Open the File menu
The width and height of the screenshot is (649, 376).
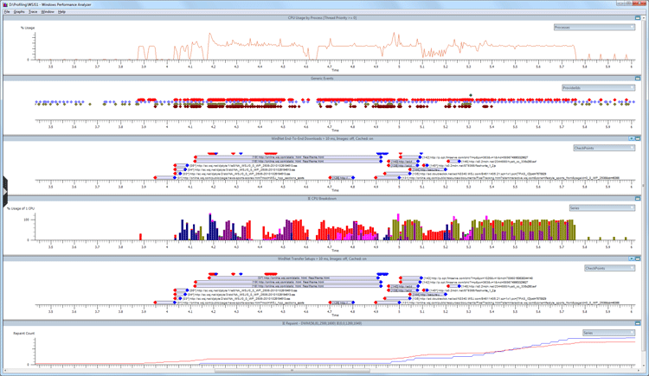point(6,11)
